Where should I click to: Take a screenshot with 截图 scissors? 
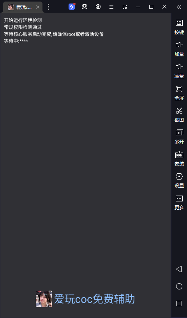click(179, 115)
